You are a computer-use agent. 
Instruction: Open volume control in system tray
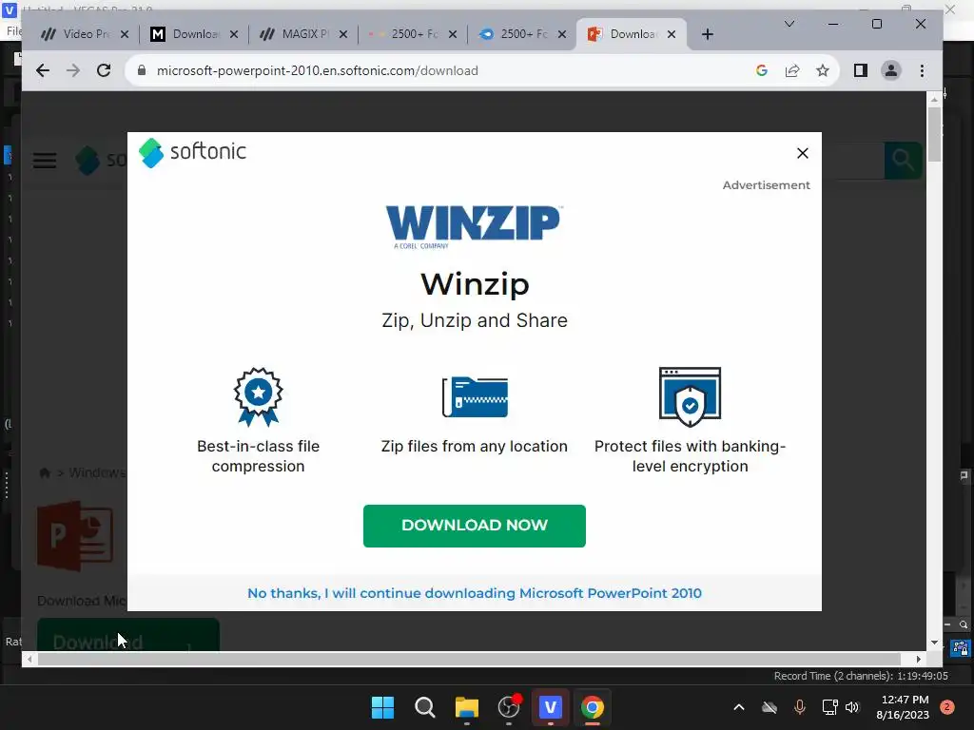tap(852, 707)
